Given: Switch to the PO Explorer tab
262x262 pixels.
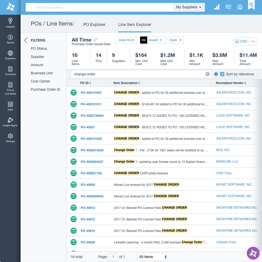Looking at the screenshot, I should (x=94, y=25).
